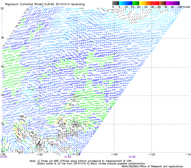The width and height of the screenshot is (191, 168).
Task: Click the purple '21:06' time label
Action: (132, 157)
